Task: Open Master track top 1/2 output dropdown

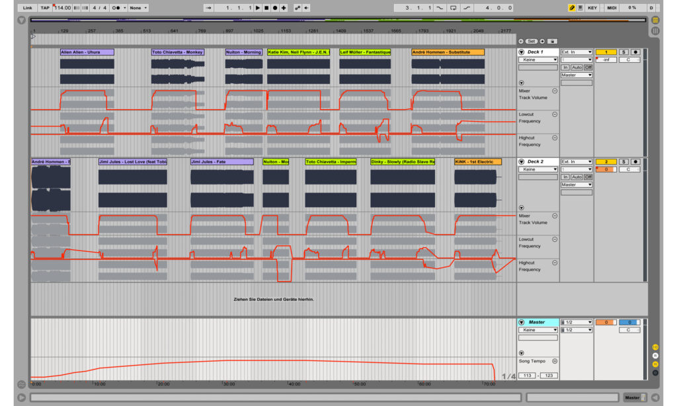Action: point(577,322)
